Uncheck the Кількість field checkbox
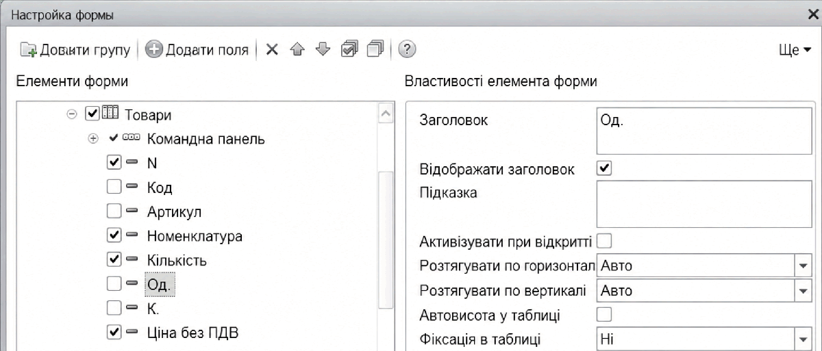The width and height of the screenshot is (822, 351). tap(114, 260)
